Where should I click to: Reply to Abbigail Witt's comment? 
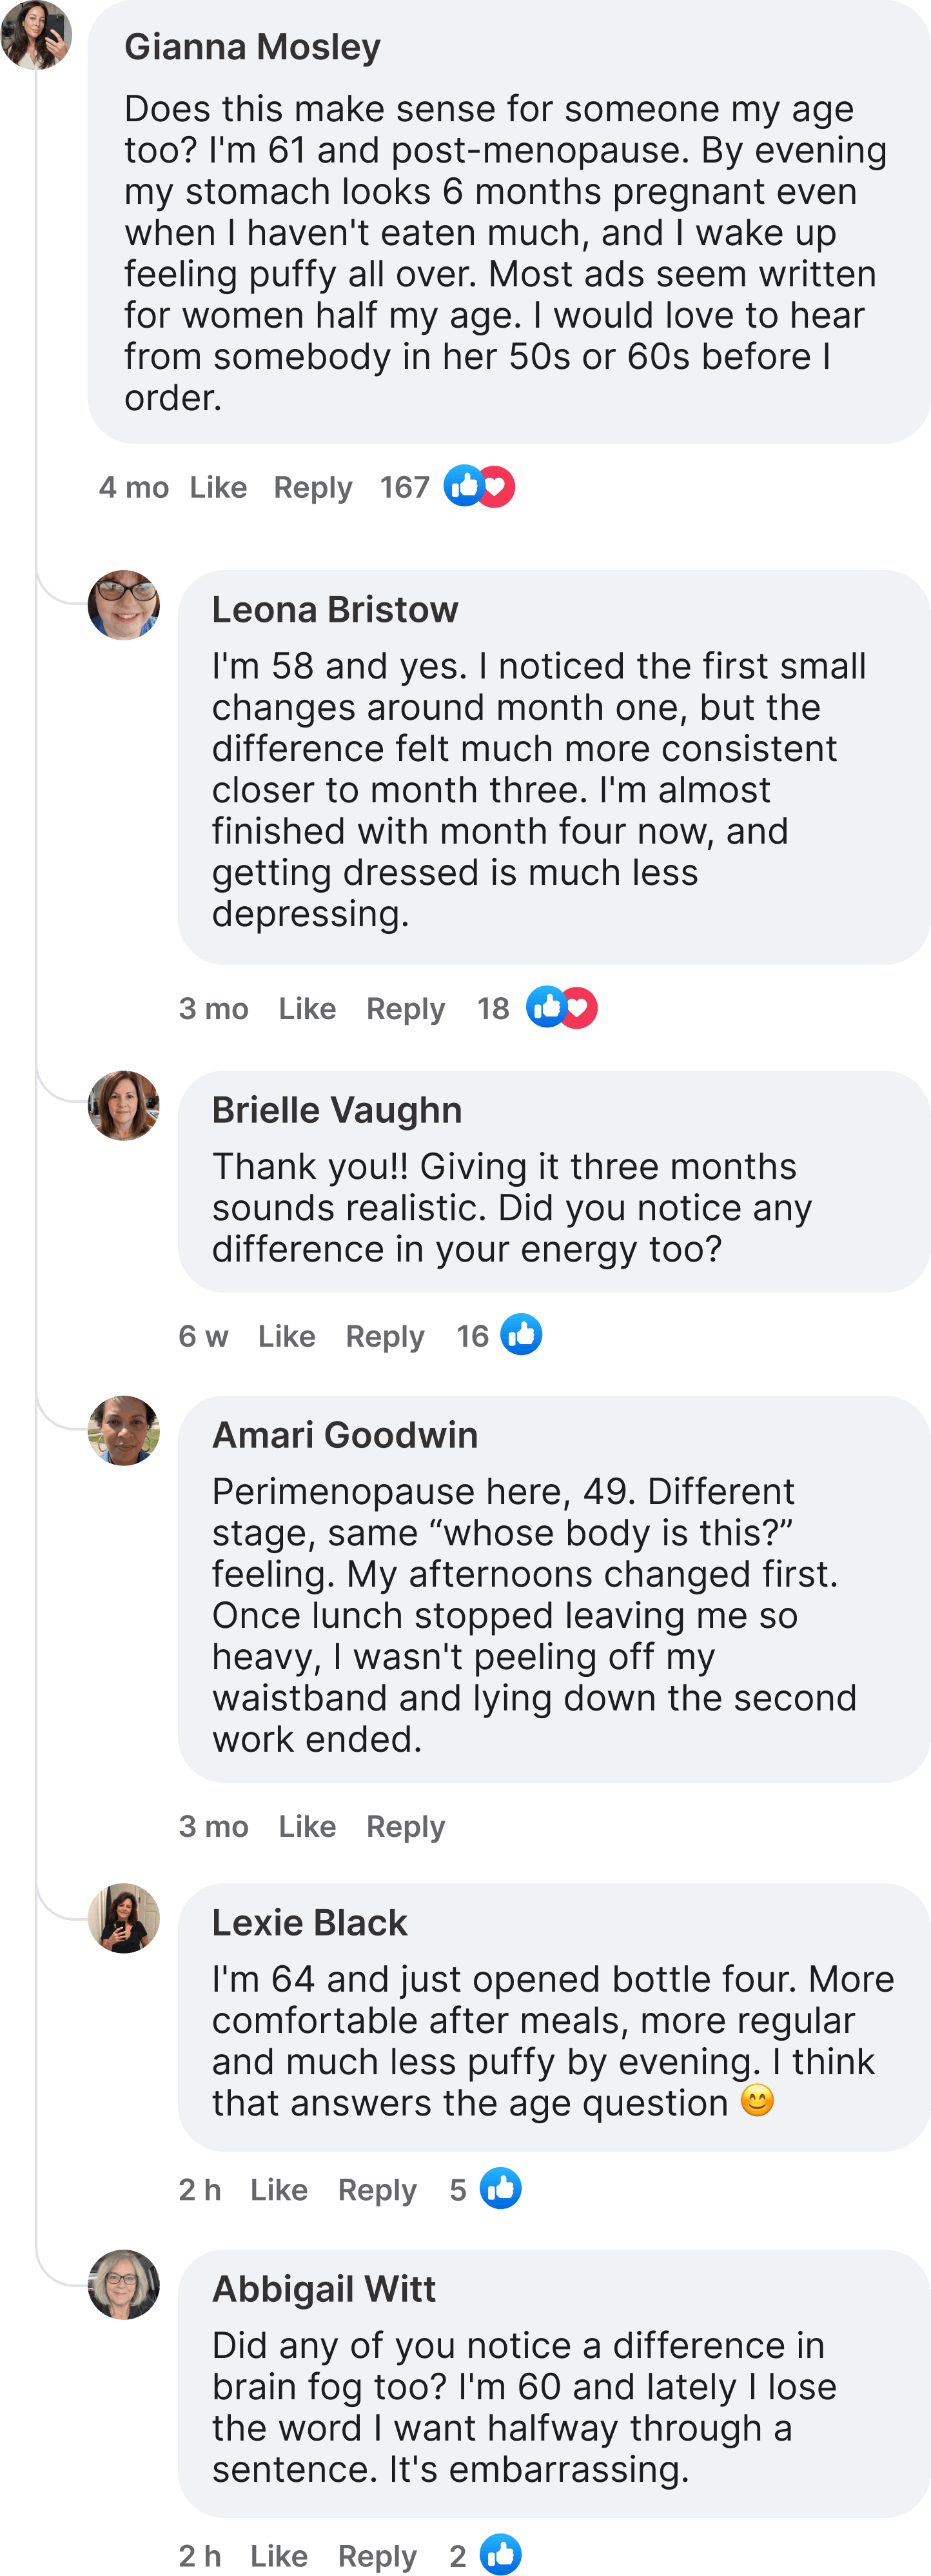[377, 2556]
